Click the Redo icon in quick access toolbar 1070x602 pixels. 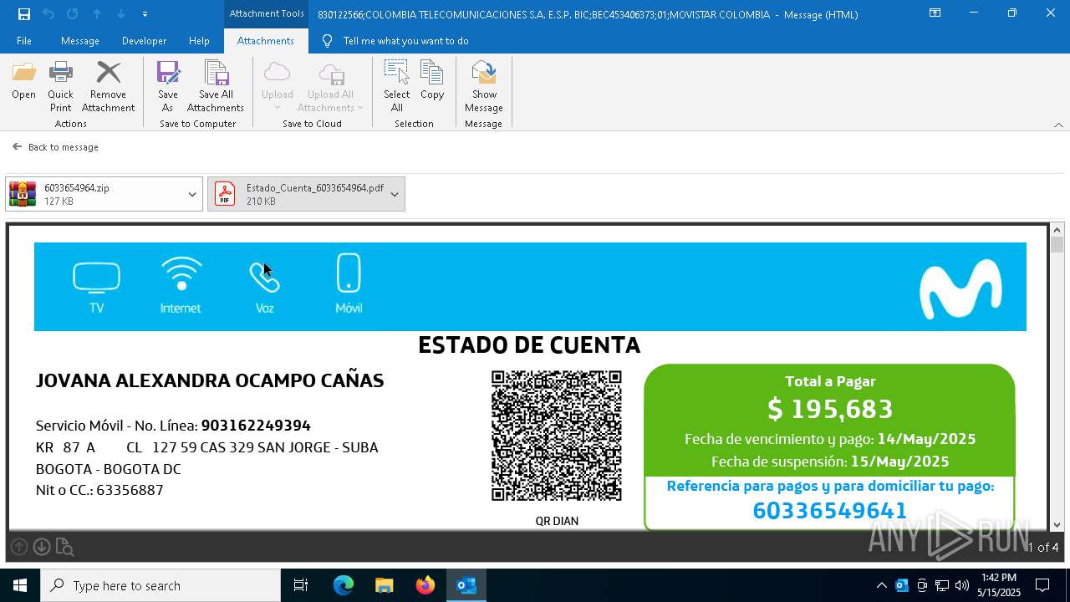click(x=72, y=14)
